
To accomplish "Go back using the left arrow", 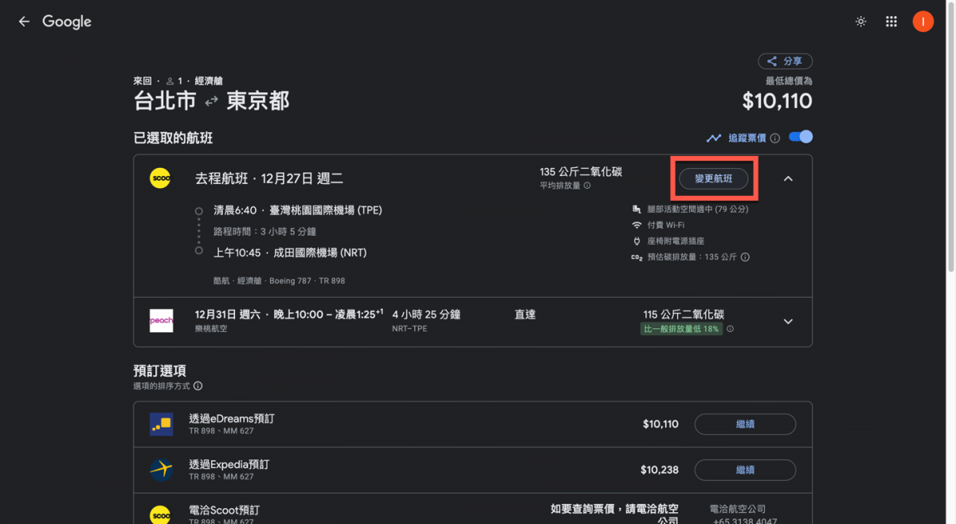I will click(24, 22).
